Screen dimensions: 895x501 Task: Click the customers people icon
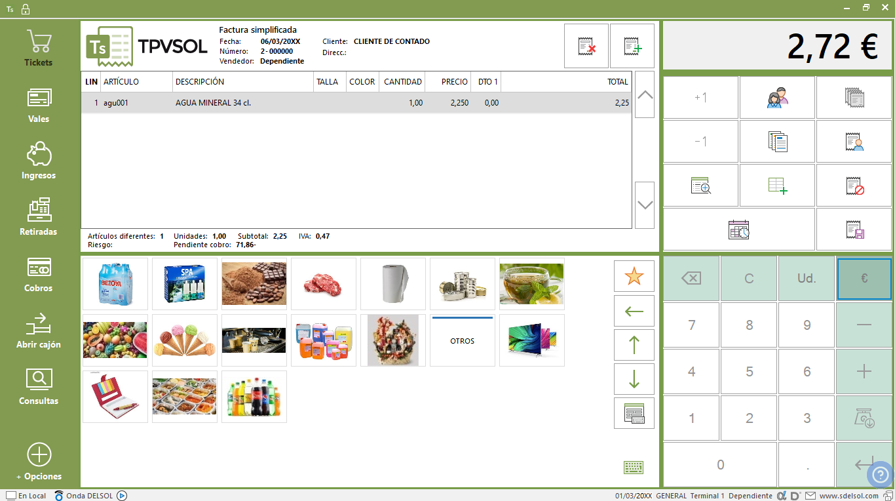coord(777,98)
